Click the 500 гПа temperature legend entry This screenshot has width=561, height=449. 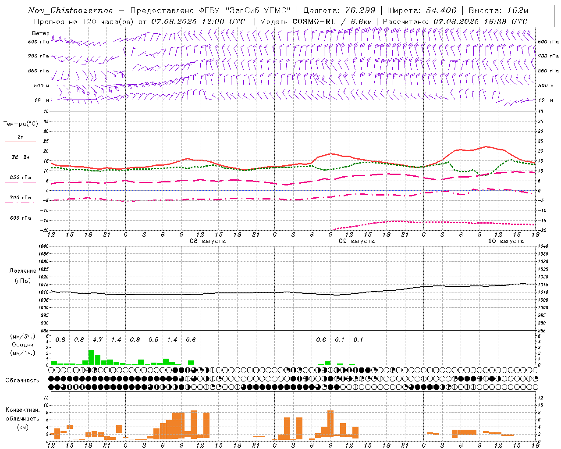tap(21, 218)
